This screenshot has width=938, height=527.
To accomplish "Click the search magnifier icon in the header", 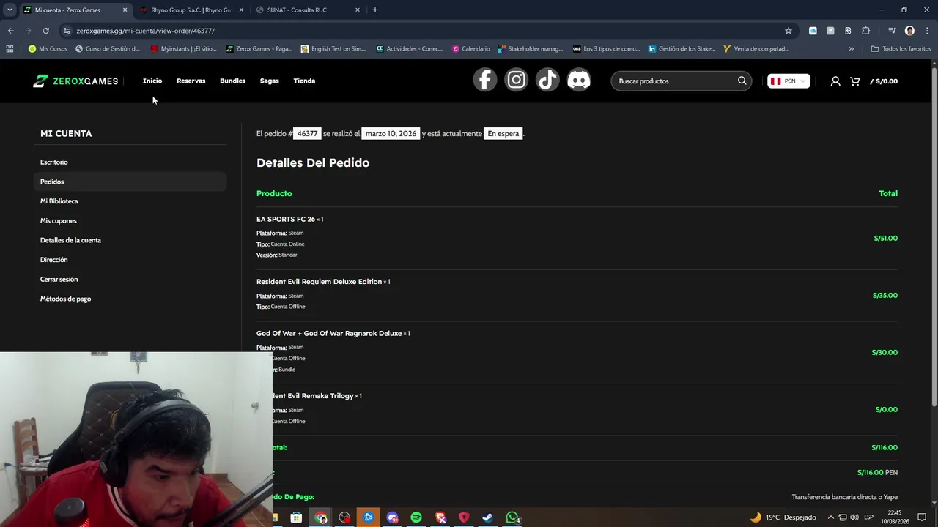I will coord(742,81).
